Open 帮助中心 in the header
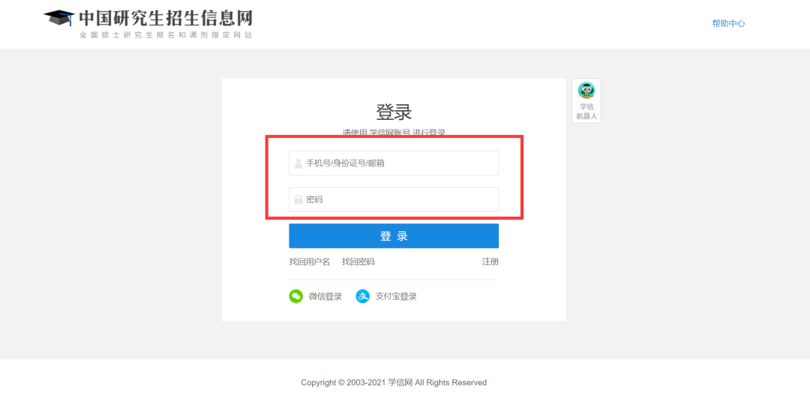 click(728, 23)
